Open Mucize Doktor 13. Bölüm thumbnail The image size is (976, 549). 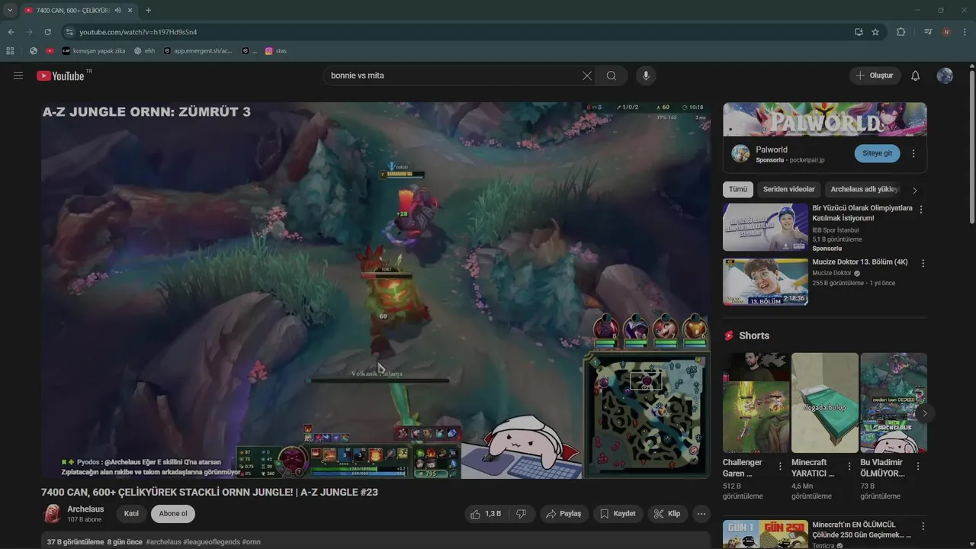[766, 281]
